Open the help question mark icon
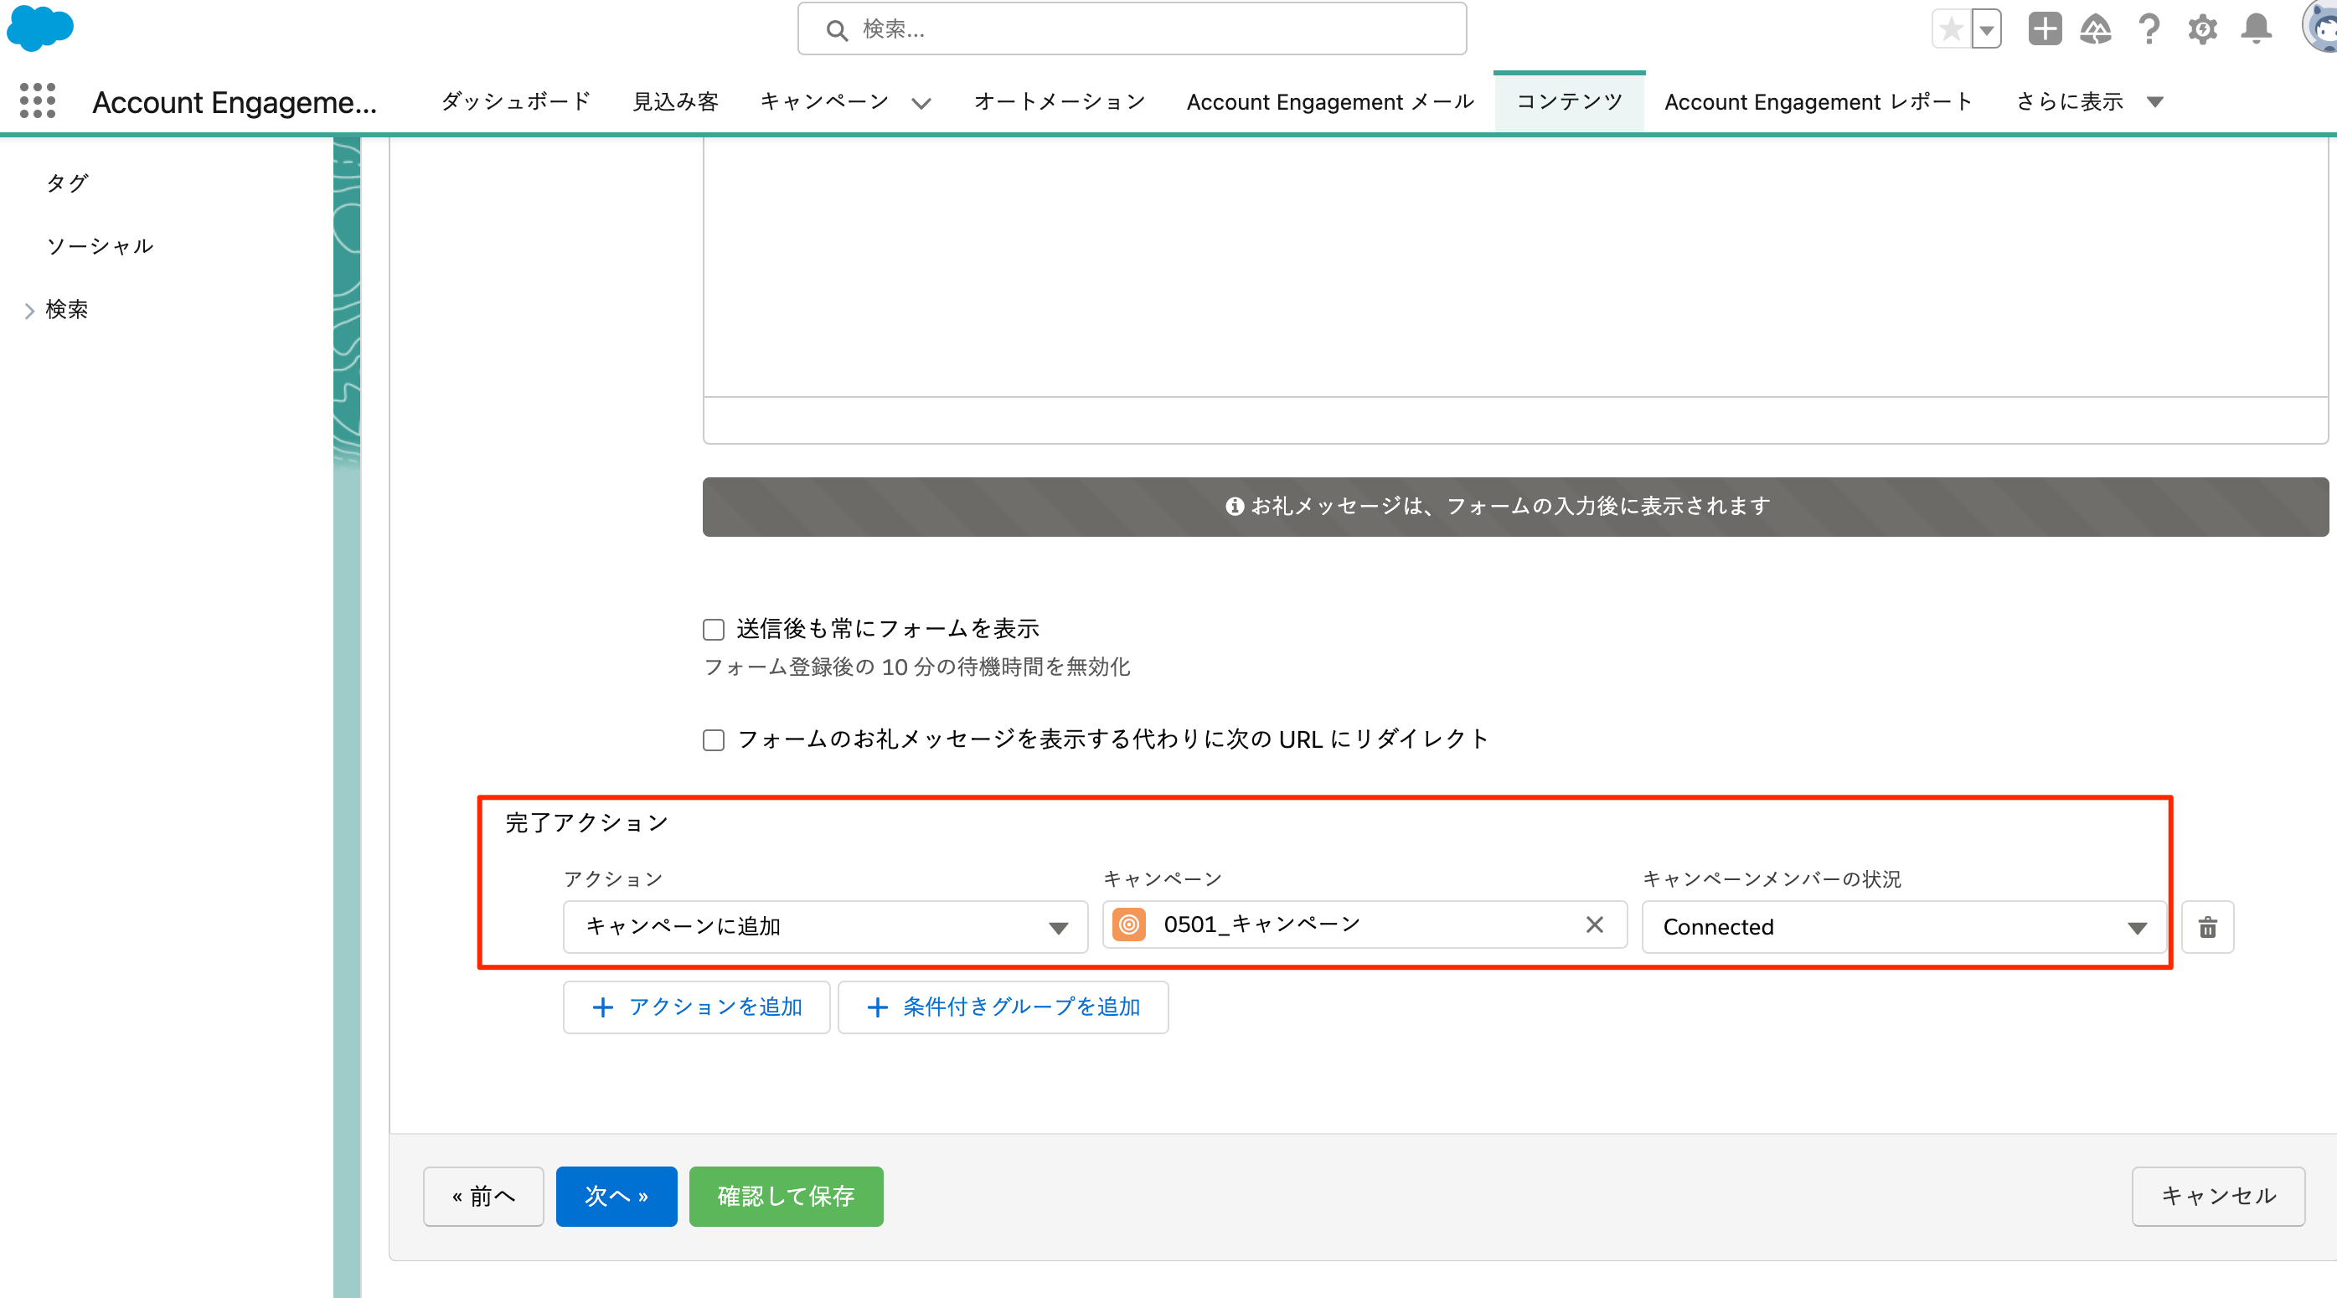The height and width of the screenshot is (1298, 2337). (x=2149, y=29)
